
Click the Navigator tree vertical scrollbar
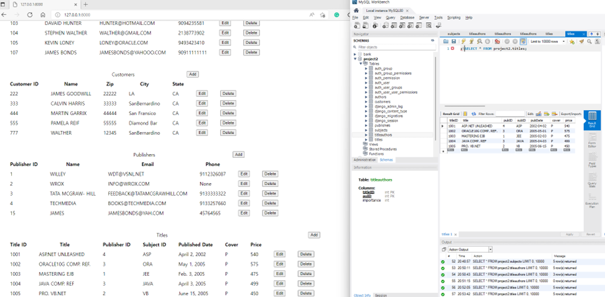(x=436, y=100)
